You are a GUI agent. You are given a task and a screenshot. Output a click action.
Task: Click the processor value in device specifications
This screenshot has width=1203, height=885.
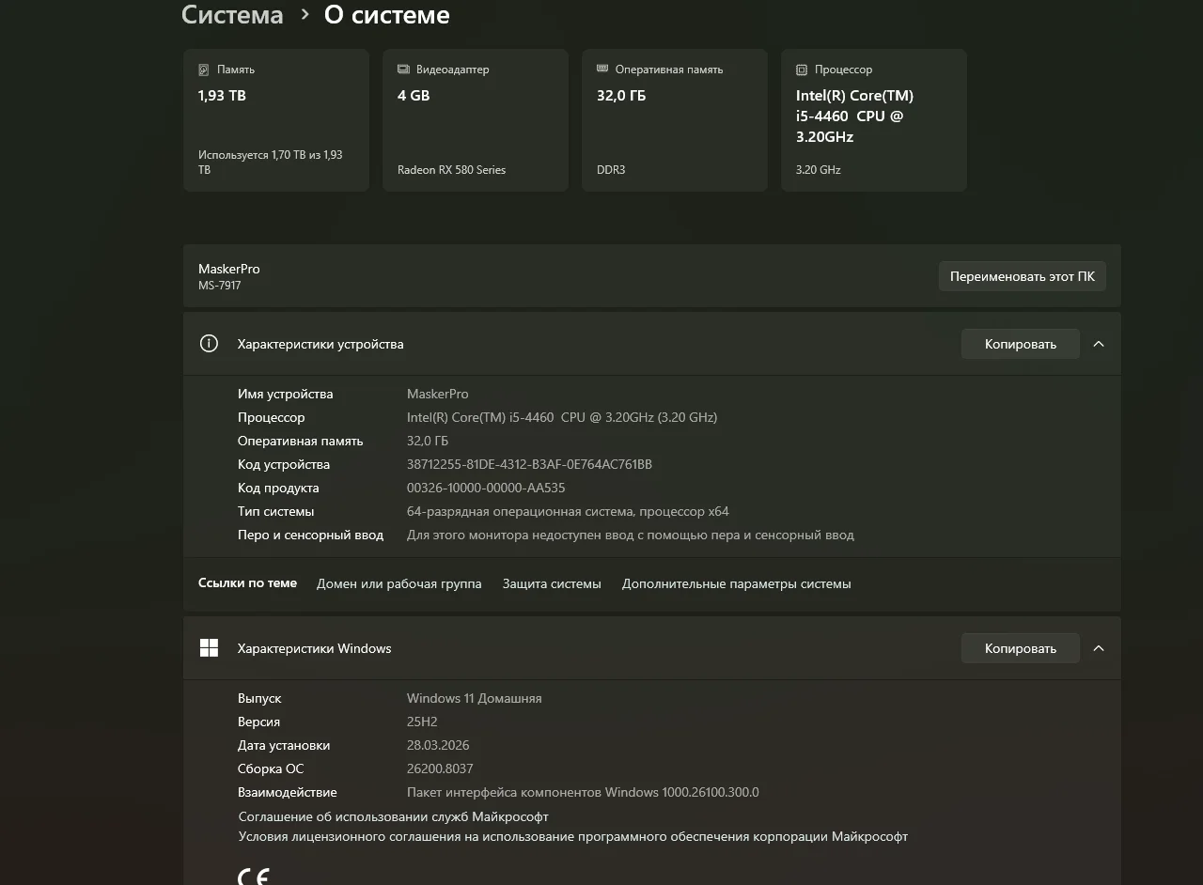562,417
